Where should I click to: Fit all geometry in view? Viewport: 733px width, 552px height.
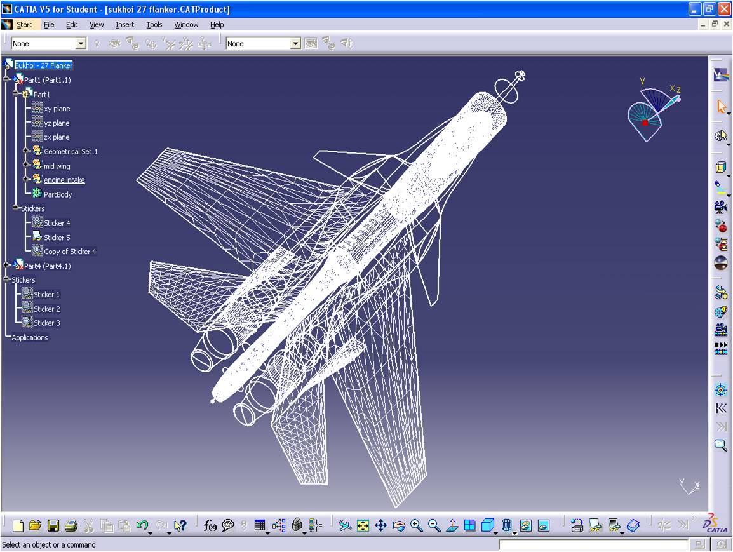tap(363, 526)
